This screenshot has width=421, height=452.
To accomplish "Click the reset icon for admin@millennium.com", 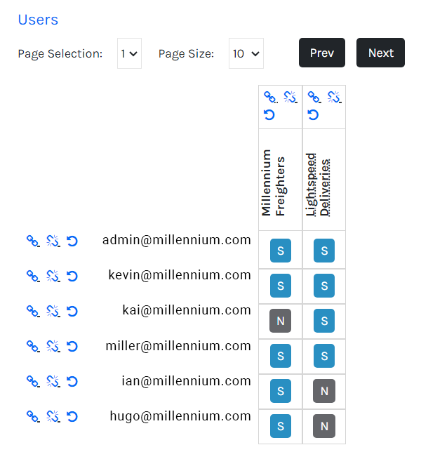I will (x=72, y=241).
